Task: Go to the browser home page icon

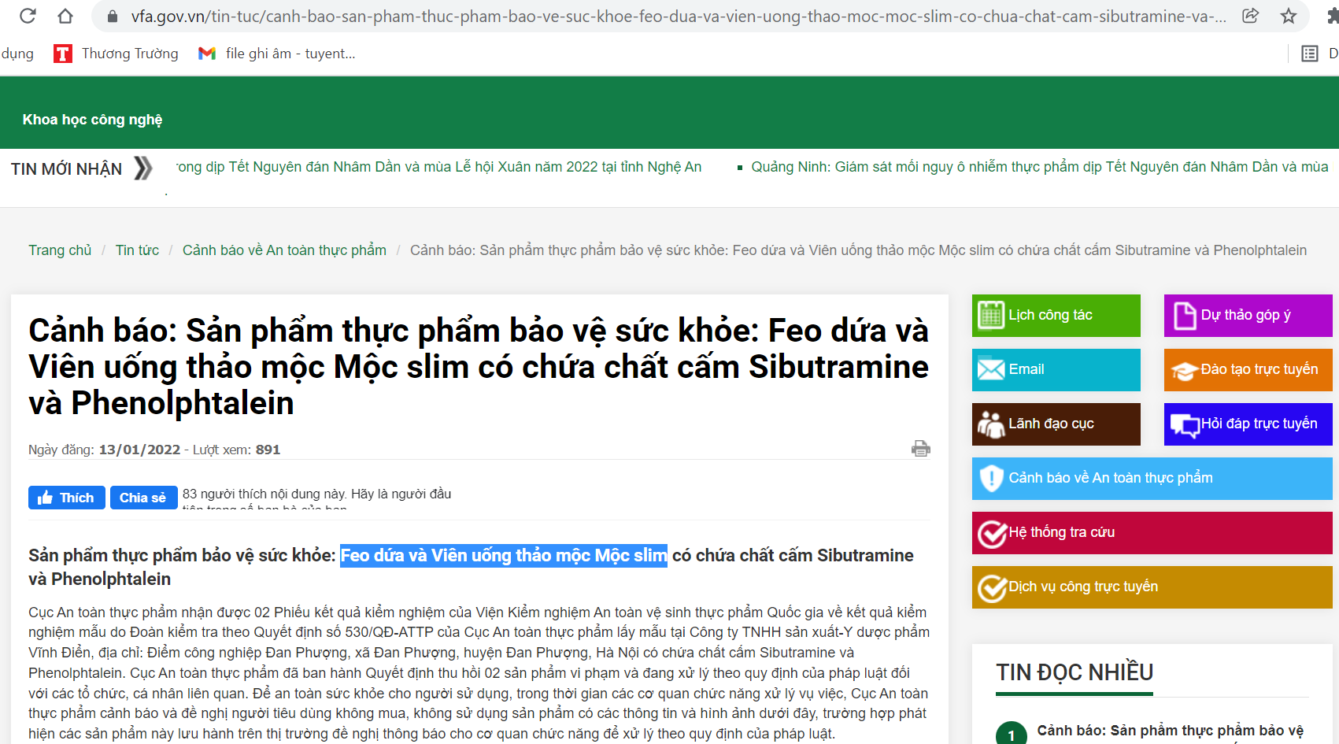Action: pyautogui.click(x=65, y=16)
